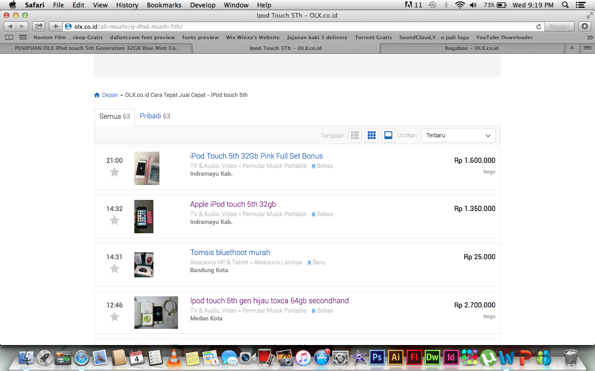
Task: Select the 'Semua 63' tab
Action: tap(115, 116)
